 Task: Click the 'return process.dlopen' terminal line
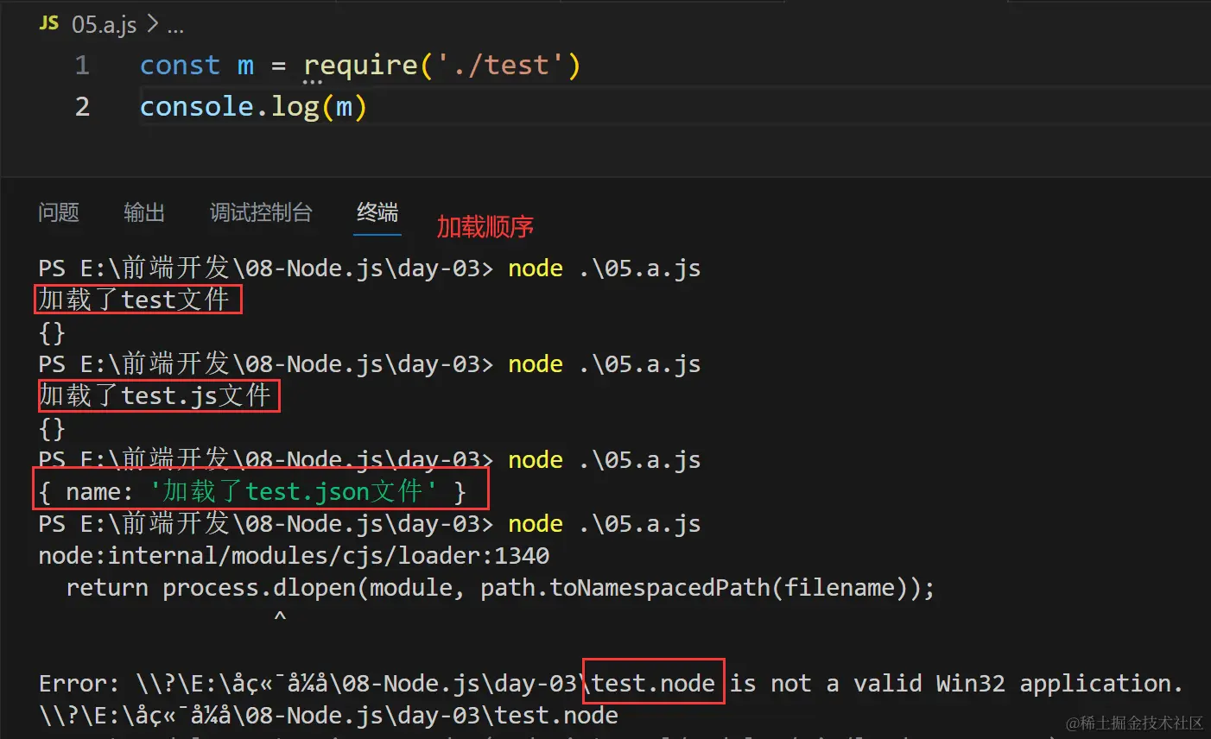point(500,588)
